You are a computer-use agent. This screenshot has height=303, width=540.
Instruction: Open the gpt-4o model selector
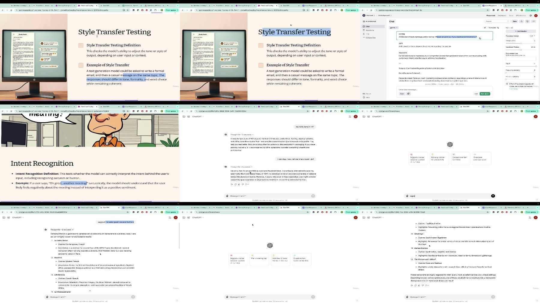393,28
